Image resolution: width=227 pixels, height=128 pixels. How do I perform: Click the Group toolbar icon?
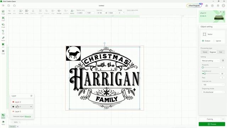[x=40, y=12]
